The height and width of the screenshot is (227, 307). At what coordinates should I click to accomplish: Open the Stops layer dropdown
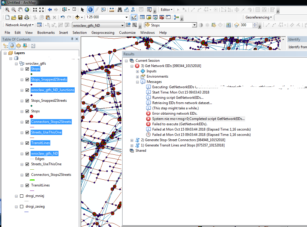click(194, 25)
